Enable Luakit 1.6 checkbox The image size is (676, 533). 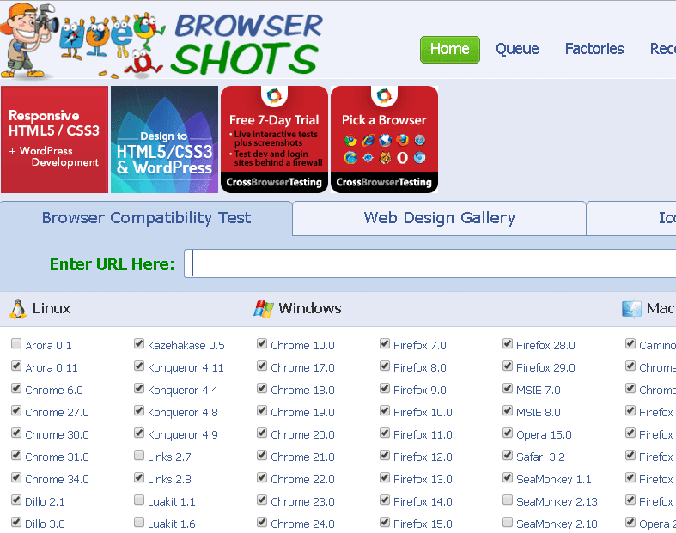139,522
